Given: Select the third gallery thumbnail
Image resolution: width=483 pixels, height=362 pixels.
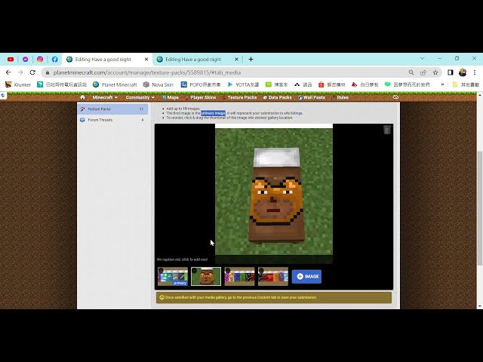Looking at the screenshot, I should pos(240,277).
